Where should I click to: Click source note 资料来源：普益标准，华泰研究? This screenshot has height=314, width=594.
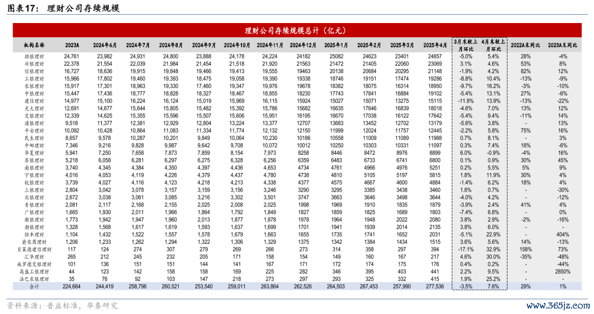[x=63, y=306]
